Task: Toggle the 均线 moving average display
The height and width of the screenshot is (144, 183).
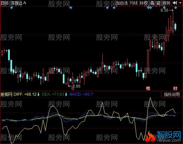Action: (134, 3)
